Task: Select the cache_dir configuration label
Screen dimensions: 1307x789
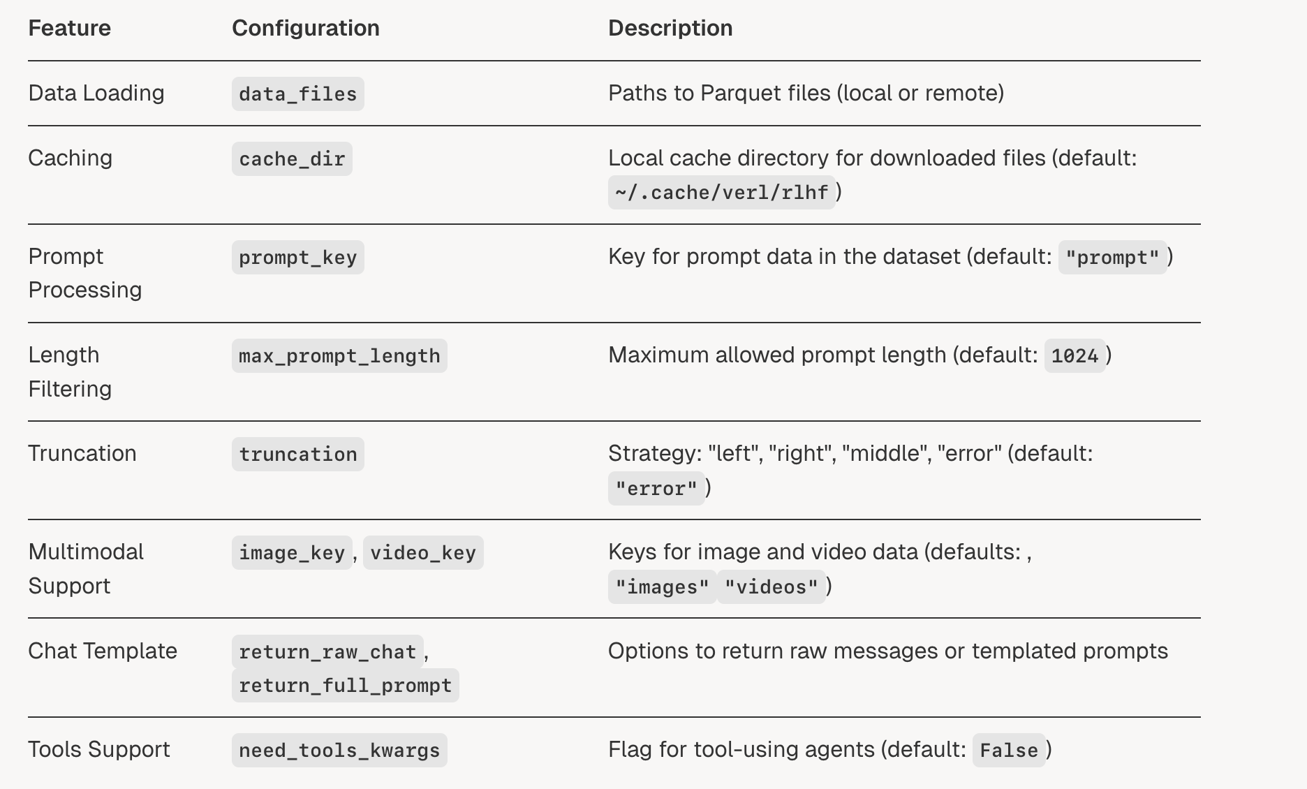Action: coord(292,158)
